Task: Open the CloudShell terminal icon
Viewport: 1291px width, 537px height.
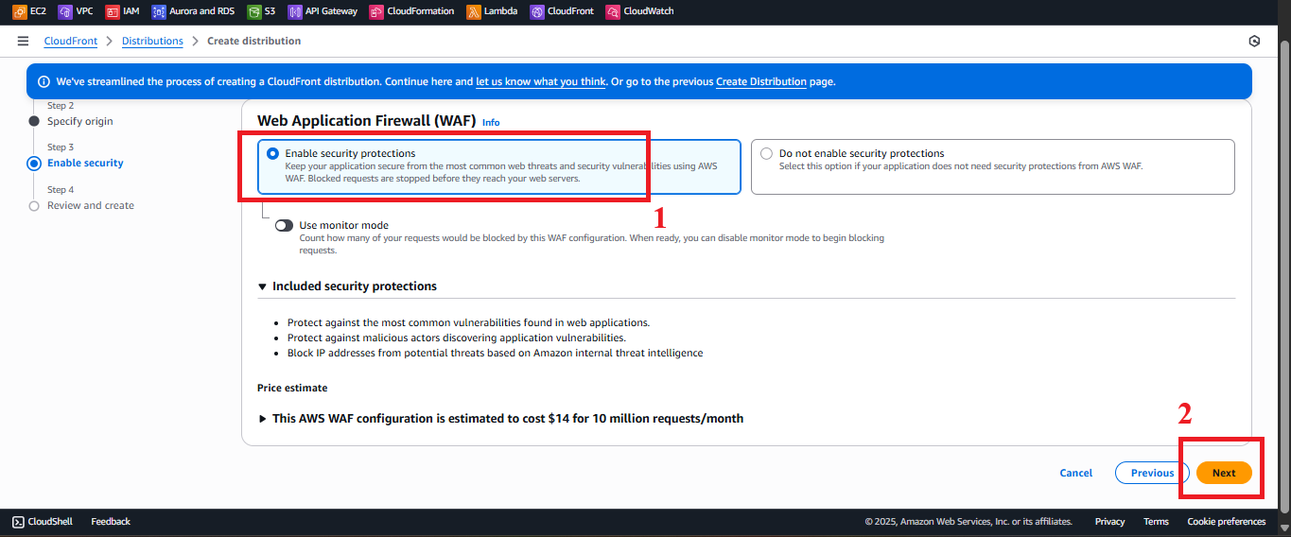Action: pyautogui.click(x=18, y=521)
